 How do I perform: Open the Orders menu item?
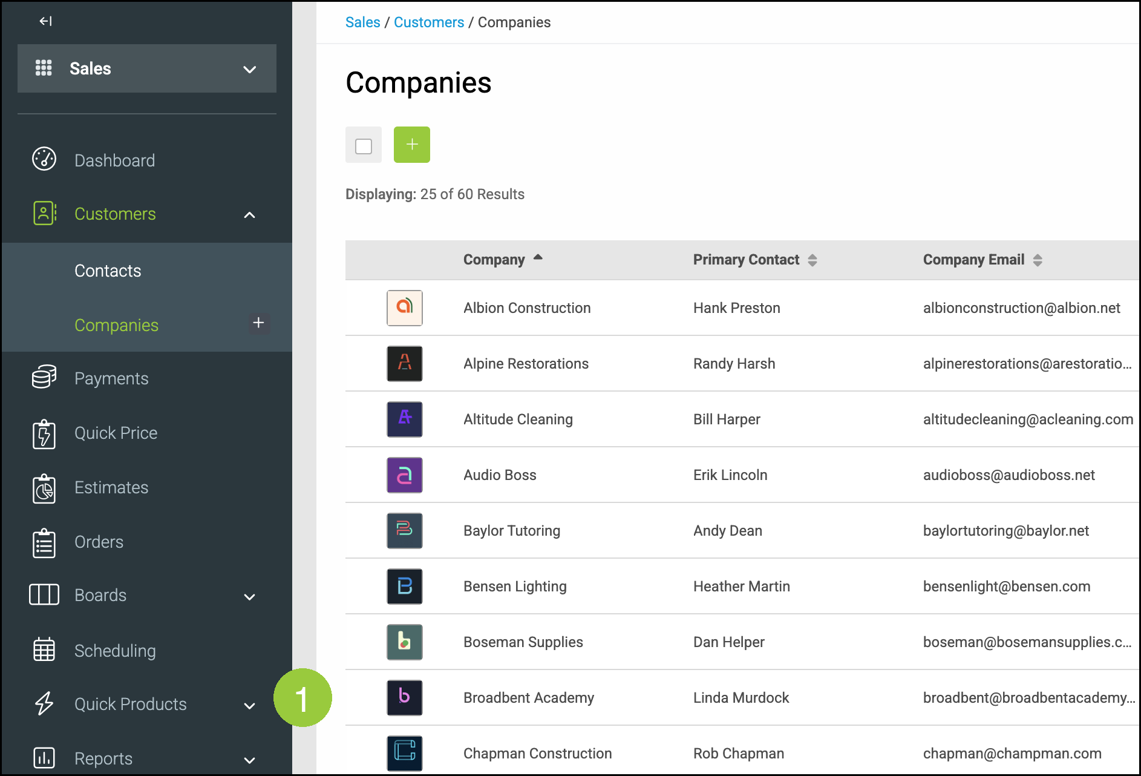(99, 542)
